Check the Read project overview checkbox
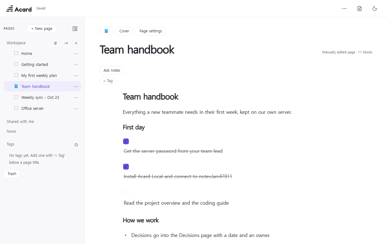The width and height of the screenshot is (390, 244). (126, 192)
